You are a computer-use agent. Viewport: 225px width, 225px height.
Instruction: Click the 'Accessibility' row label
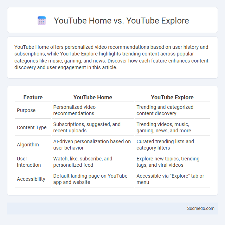[x=31, y=179]
